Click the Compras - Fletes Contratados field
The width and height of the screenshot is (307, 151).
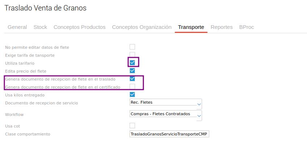point(163,115)
